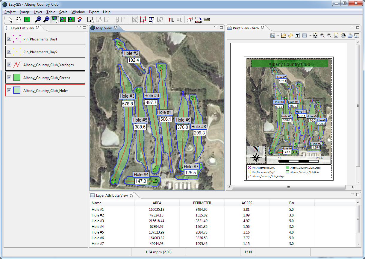Click the Print View horizontal scrollbar
Image resolution: width=365 pixels, height=259 pixels.
point(289,187)
